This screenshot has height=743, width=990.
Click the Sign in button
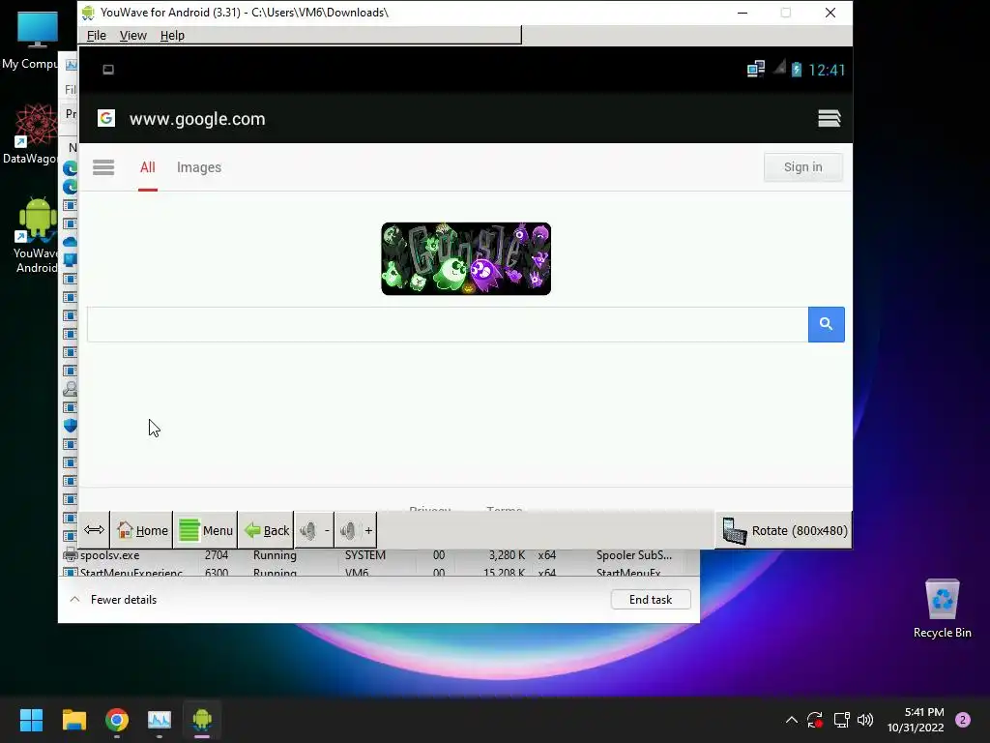(x=802, y=166)
